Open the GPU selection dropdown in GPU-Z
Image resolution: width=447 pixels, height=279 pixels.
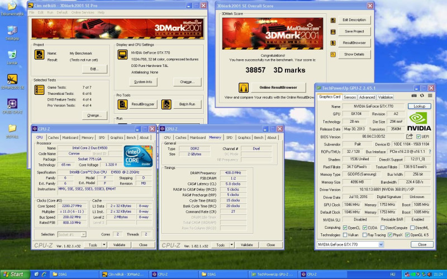pyautogui.click(x=381, y=244)
